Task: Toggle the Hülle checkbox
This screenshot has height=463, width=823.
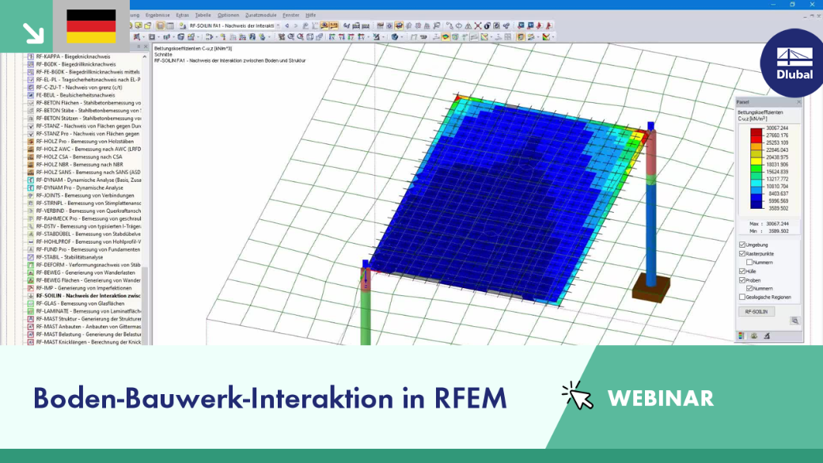Action: point(742,271)
